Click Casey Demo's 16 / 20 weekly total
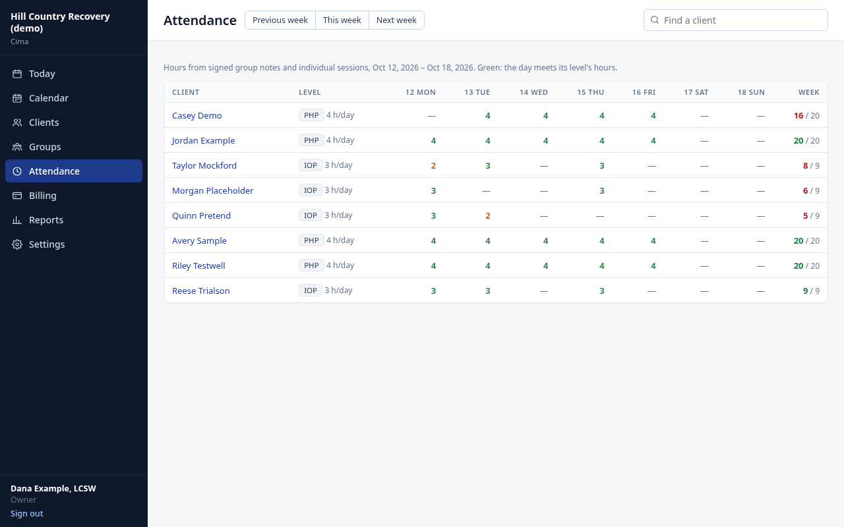Viewport: 844px width, 527px height. [806, 115]
